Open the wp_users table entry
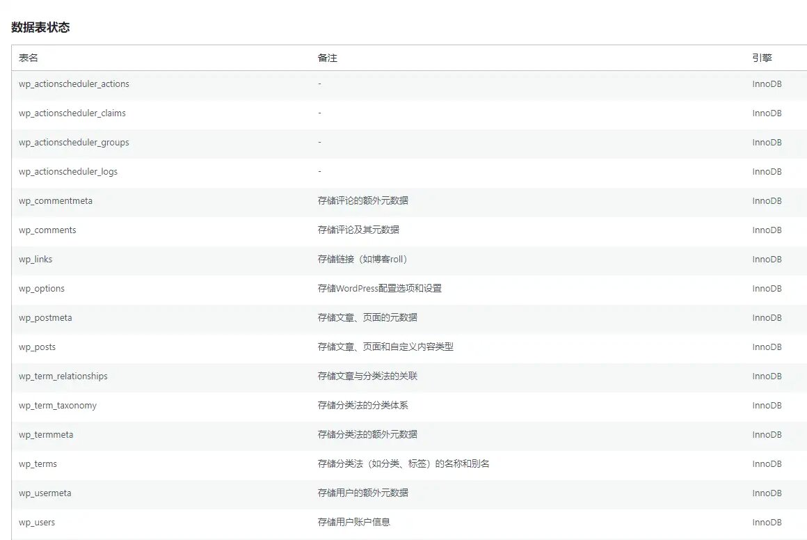807x540 pixels. pyautogui.click(x=37, y=522)
